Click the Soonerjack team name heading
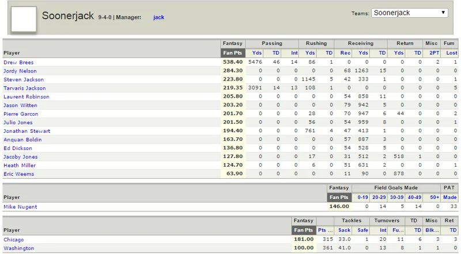 coord(68,16)
